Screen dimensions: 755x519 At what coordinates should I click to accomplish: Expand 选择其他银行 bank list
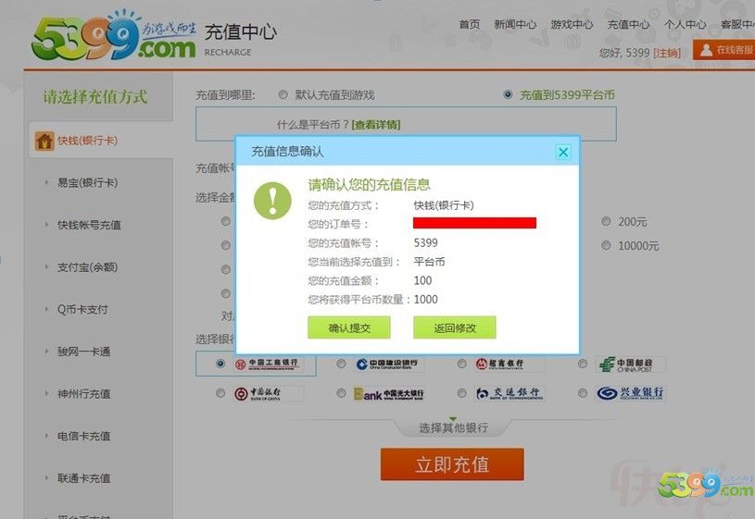pyautogui.click(x=453, y=427)
